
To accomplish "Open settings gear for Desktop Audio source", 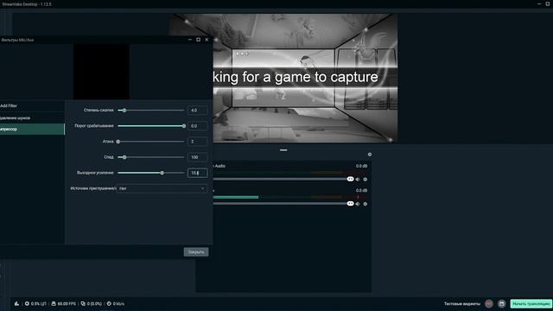I will [x=365, y=179].
